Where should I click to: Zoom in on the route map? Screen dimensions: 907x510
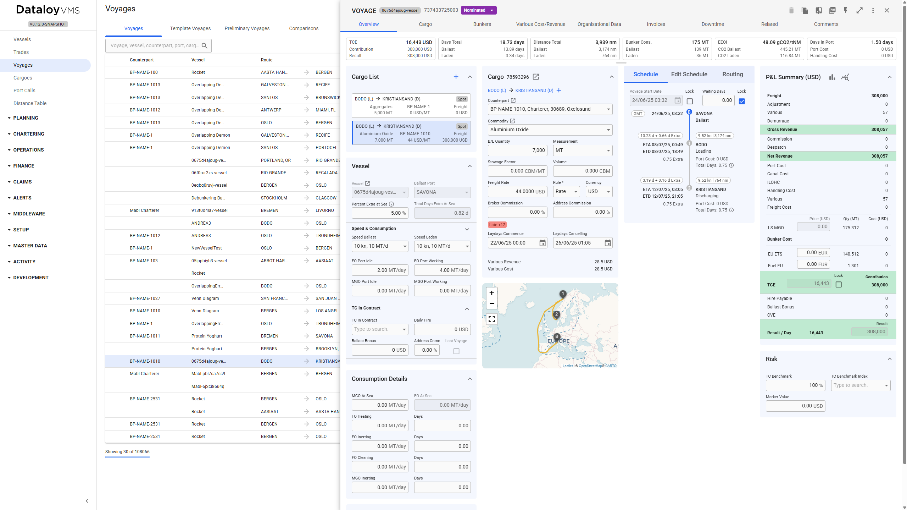[491, 293]
